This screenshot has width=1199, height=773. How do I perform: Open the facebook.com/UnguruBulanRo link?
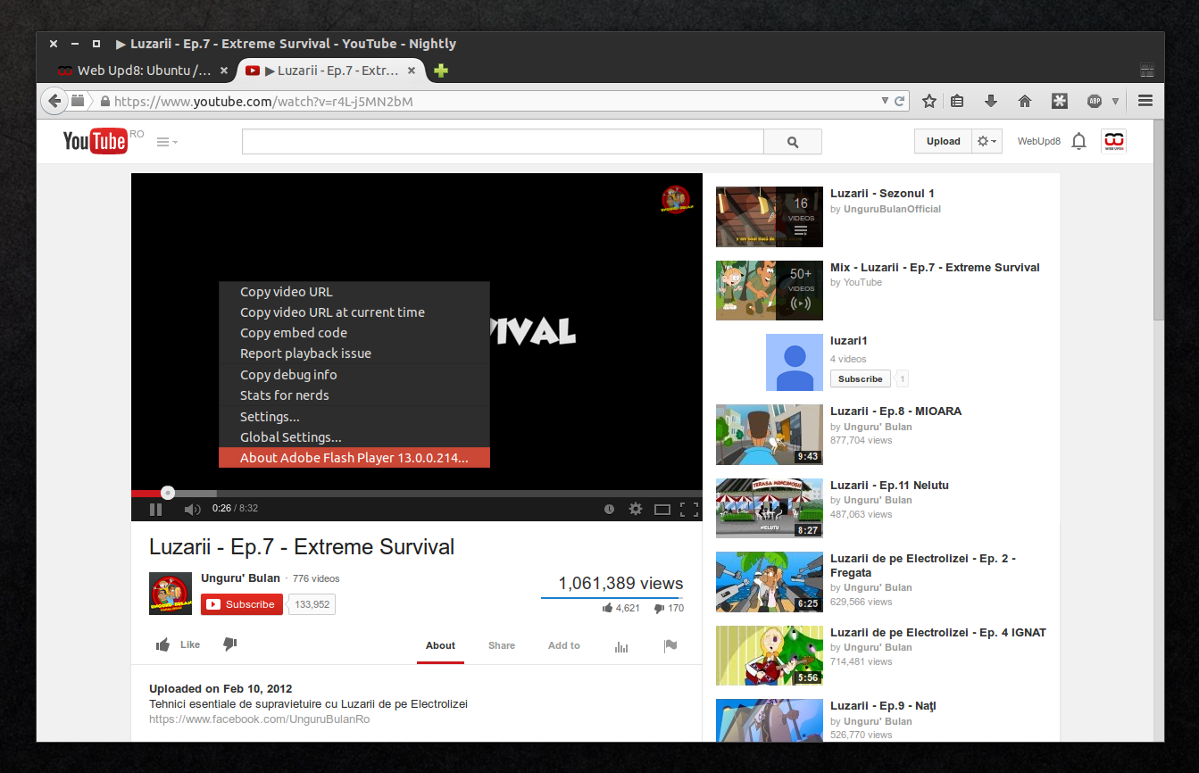click(x=260, y=719)
